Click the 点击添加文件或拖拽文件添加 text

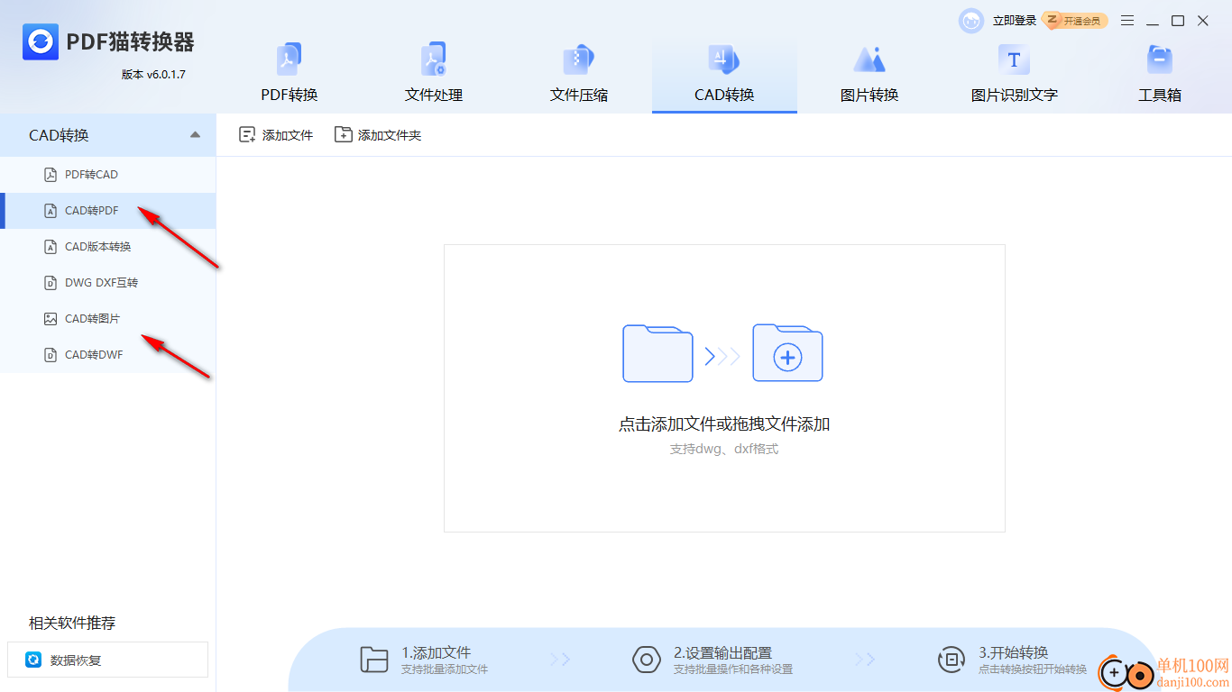[x=724, y=424]
